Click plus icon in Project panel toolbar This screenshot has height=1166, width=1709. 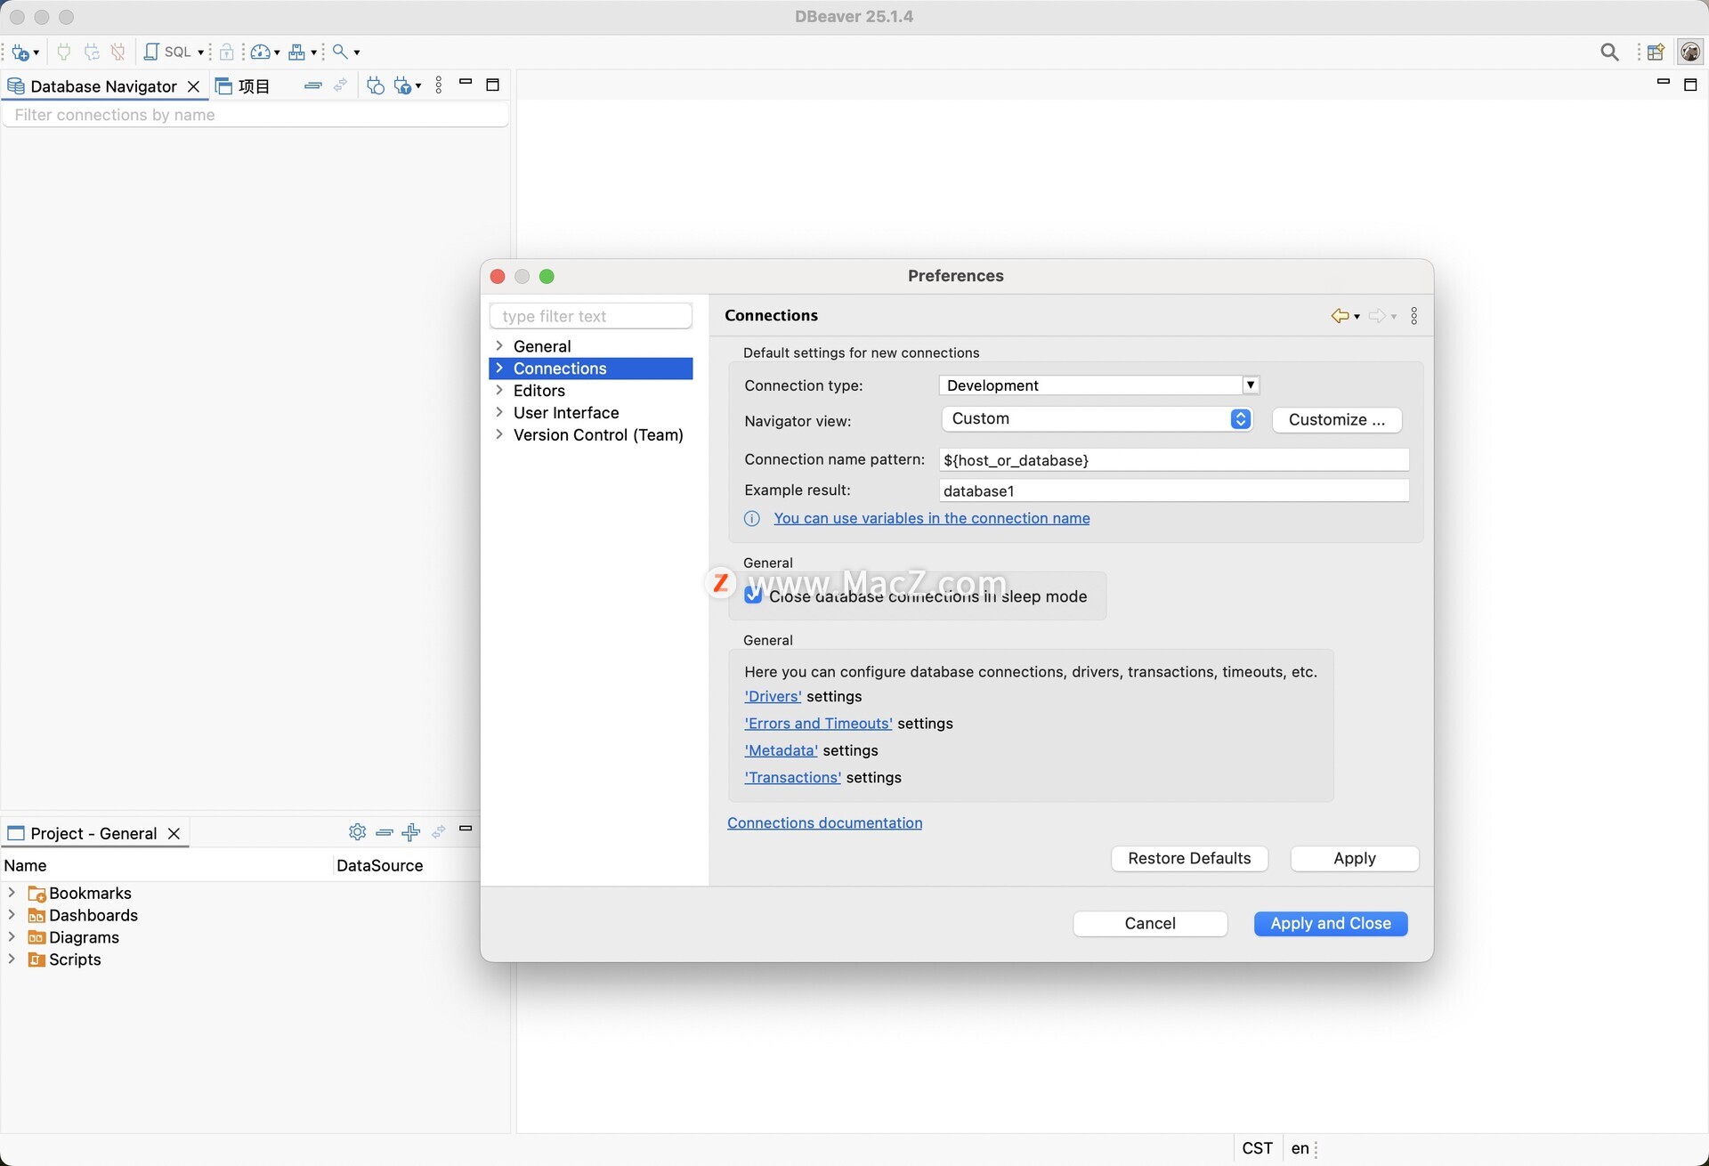click(x=410, y=832)
